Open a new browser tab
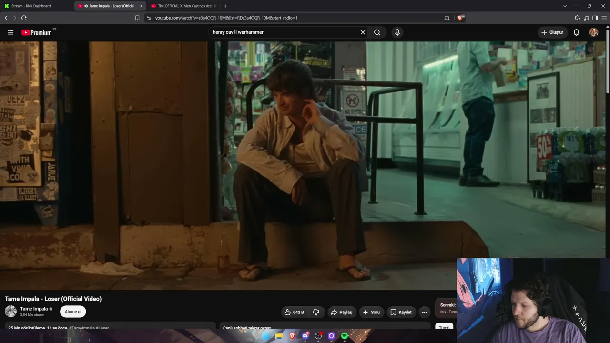Viewport: 610px width, 343px height. click(x=226, y=6)
